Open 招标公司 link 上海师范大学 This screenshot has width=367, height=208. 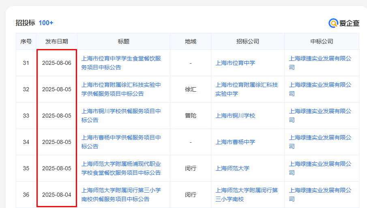[232, 168]
